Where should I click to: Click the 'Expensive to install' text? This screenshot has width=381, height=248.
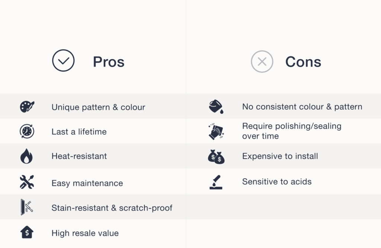(280, 156)
